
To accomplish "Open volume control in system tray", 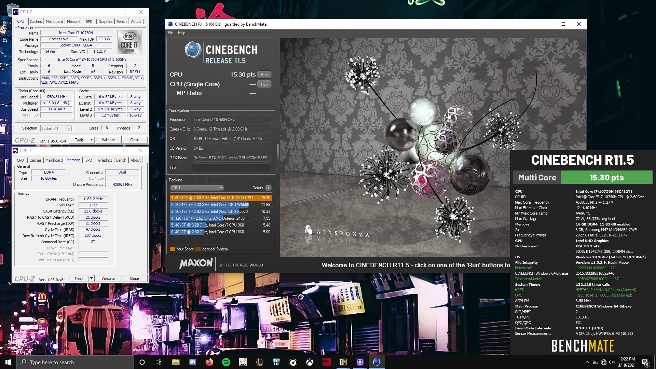I will 612,362.
